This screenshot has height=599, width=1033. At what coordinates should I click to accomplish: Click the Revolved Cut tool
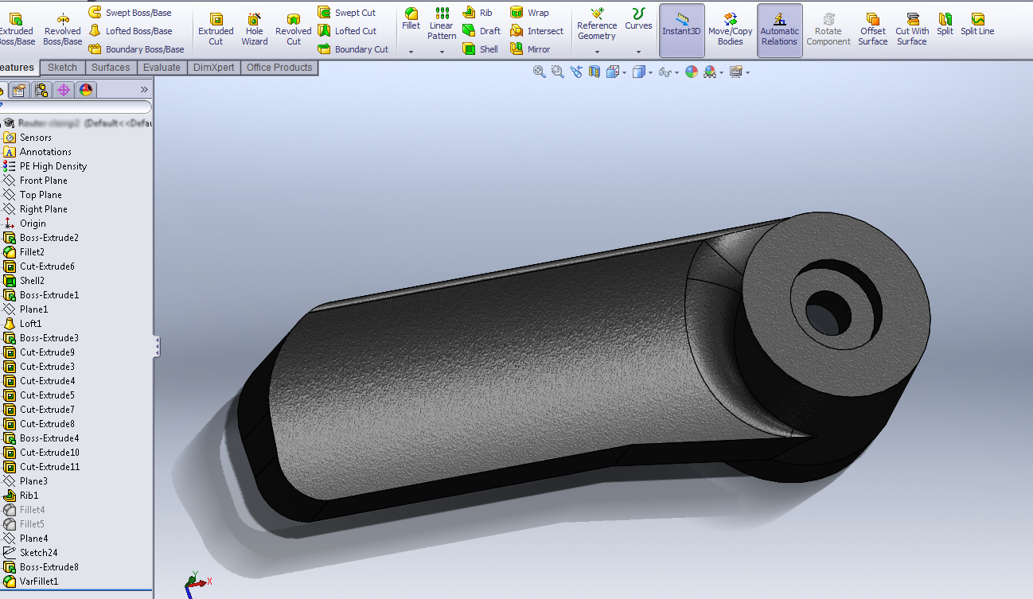coord(294,29)
